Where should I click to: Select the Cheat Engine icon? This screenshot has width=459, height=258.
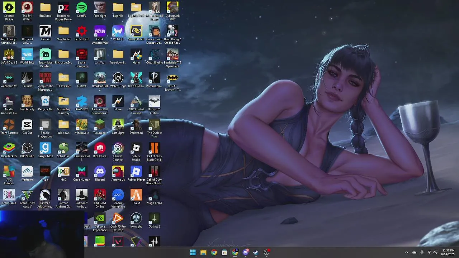(x=155, y=57)
